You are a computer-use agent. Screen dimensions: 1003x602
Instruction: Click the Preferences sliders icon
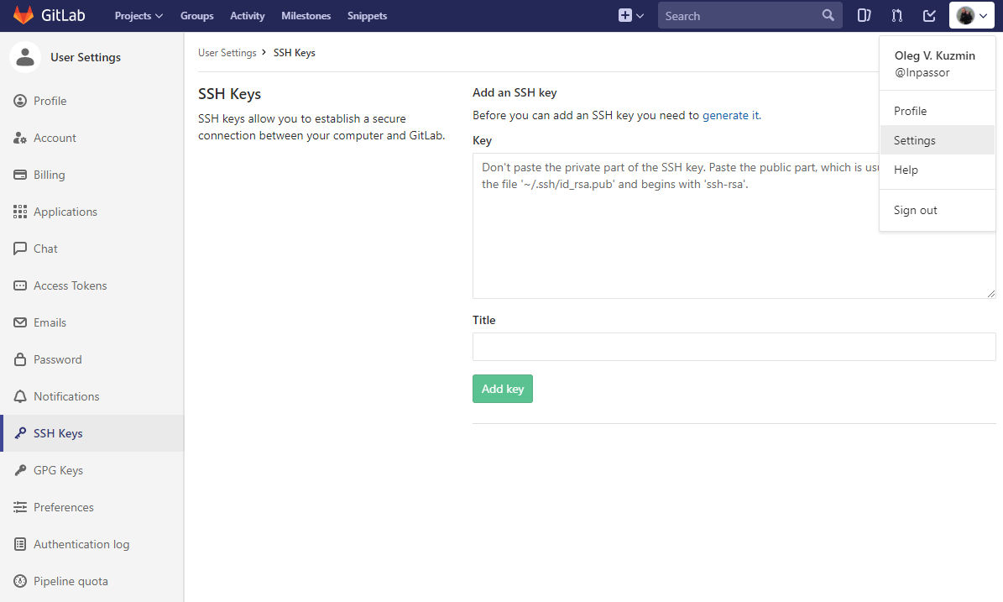click(x=20, y=507)
